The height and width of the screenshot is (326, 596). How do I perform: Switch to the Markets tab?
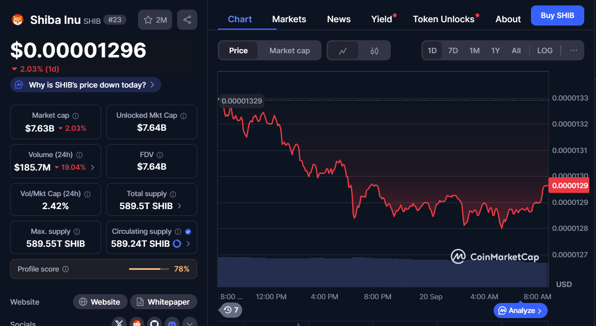[289, 19]
